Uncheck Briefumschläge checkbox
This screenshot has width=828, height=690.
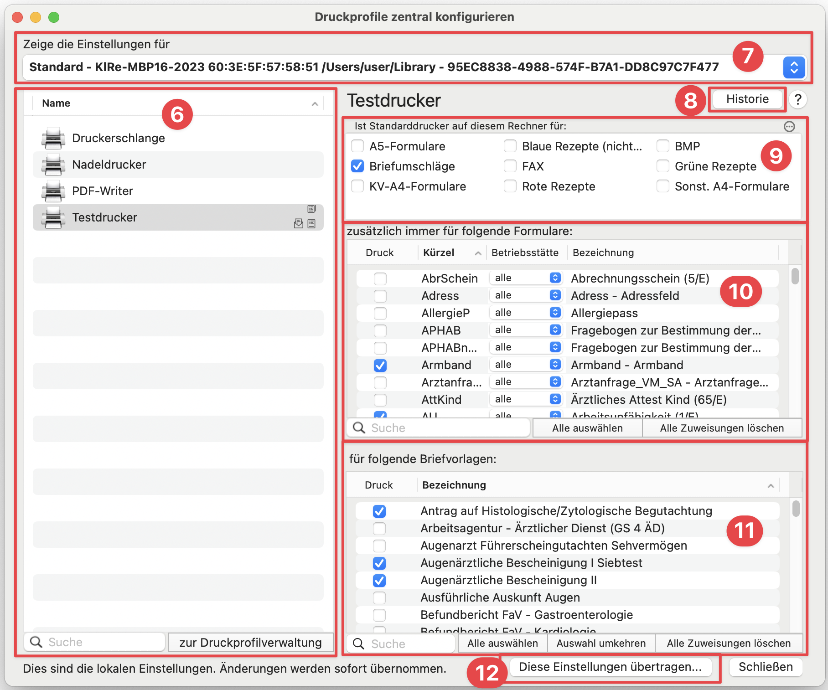357,166
